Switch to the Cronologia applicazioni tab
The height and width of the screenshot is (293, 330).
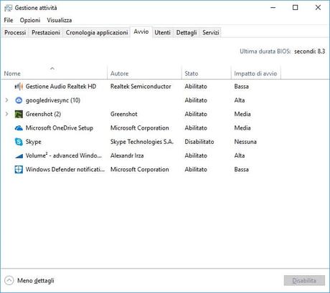point(97,32)
